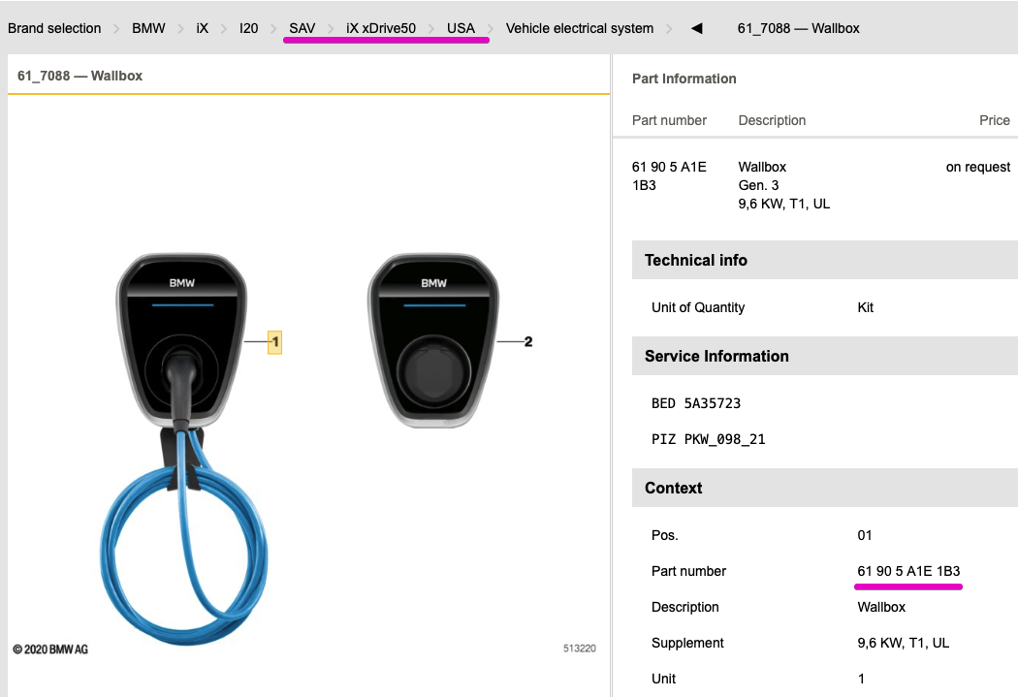Collapse the Technical info section
The width and height of the screenshot is (1018, 697).
(824, 260)
